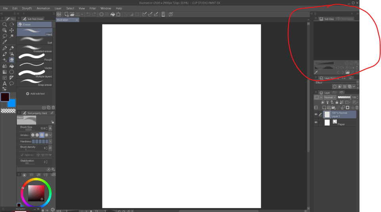Choose the Multiple layers eraser sub tool
This screenshot has height=212, width=381.
tap(35, 74)
